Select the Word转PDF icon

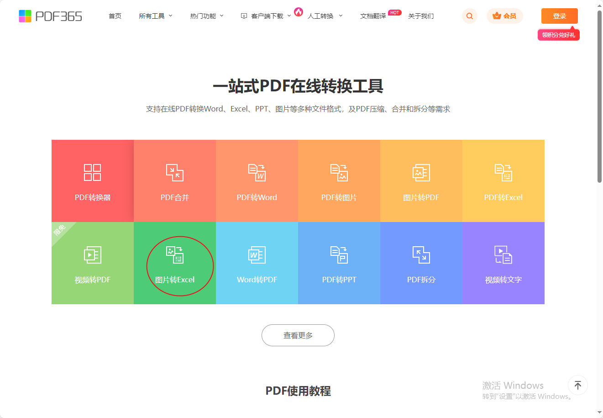pyautogui.click(x=257, y=255)
